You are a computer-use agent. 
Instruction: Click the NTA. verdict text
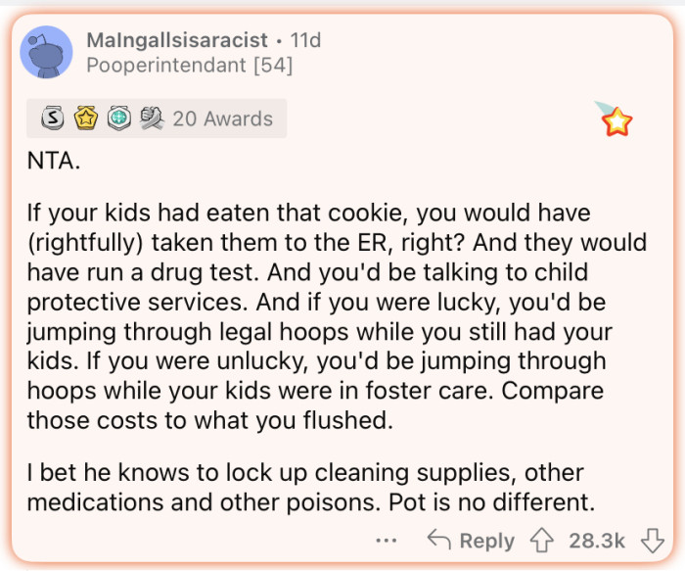click(54, 162)
